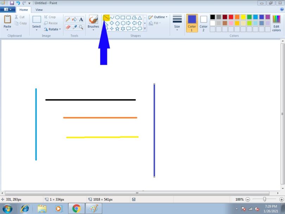The height and width of the screenshot is (214, 285).
Task: Open the Paint application menu
Action: 7,10
